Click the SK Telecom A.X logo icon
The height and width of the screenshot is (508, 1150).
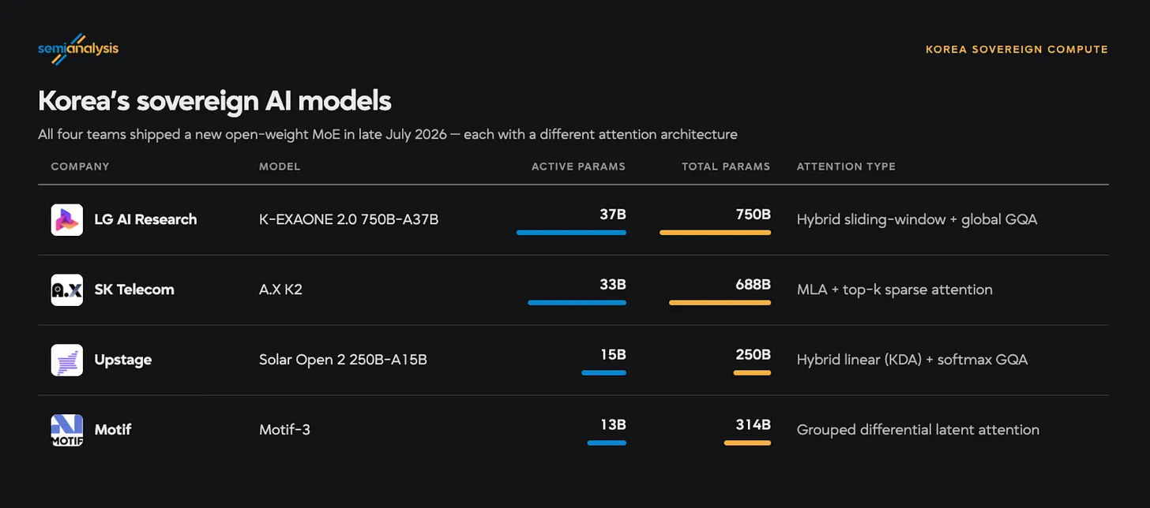(x=67, y=289)
